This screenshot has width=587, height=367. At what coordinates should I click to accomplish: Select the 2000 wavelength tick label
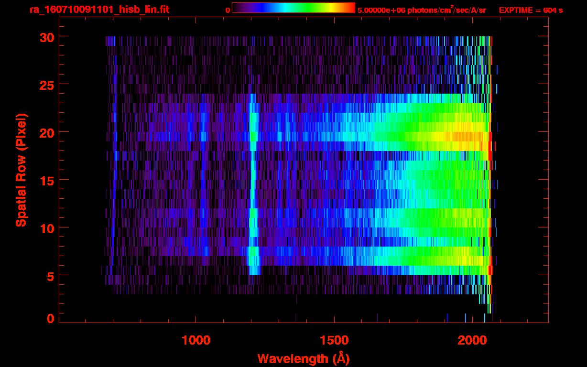pos(472,340)
